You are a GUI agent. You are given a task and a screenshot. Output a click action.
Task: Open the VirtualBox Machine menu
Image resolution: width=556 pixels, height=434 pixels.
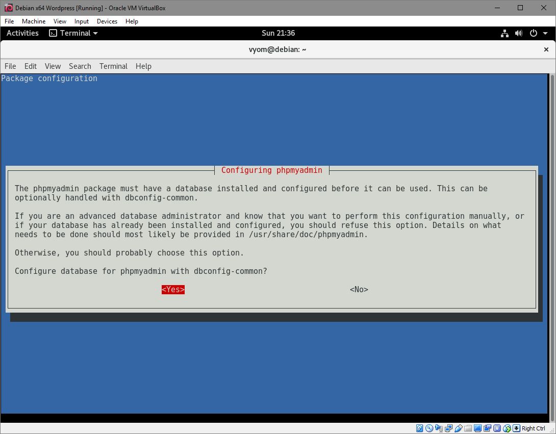pyautogui.click(x=34, y=21)
